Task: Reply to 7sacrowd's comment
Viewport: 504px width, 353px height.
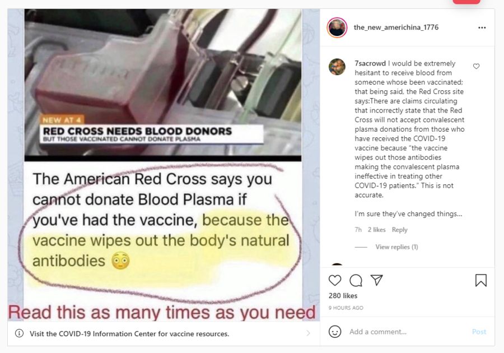Action: [x=399, y=230]
